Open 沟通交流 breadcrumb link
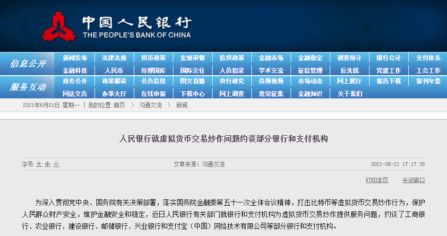This screenshot has height=236, width=447. [x=150, y=105]
